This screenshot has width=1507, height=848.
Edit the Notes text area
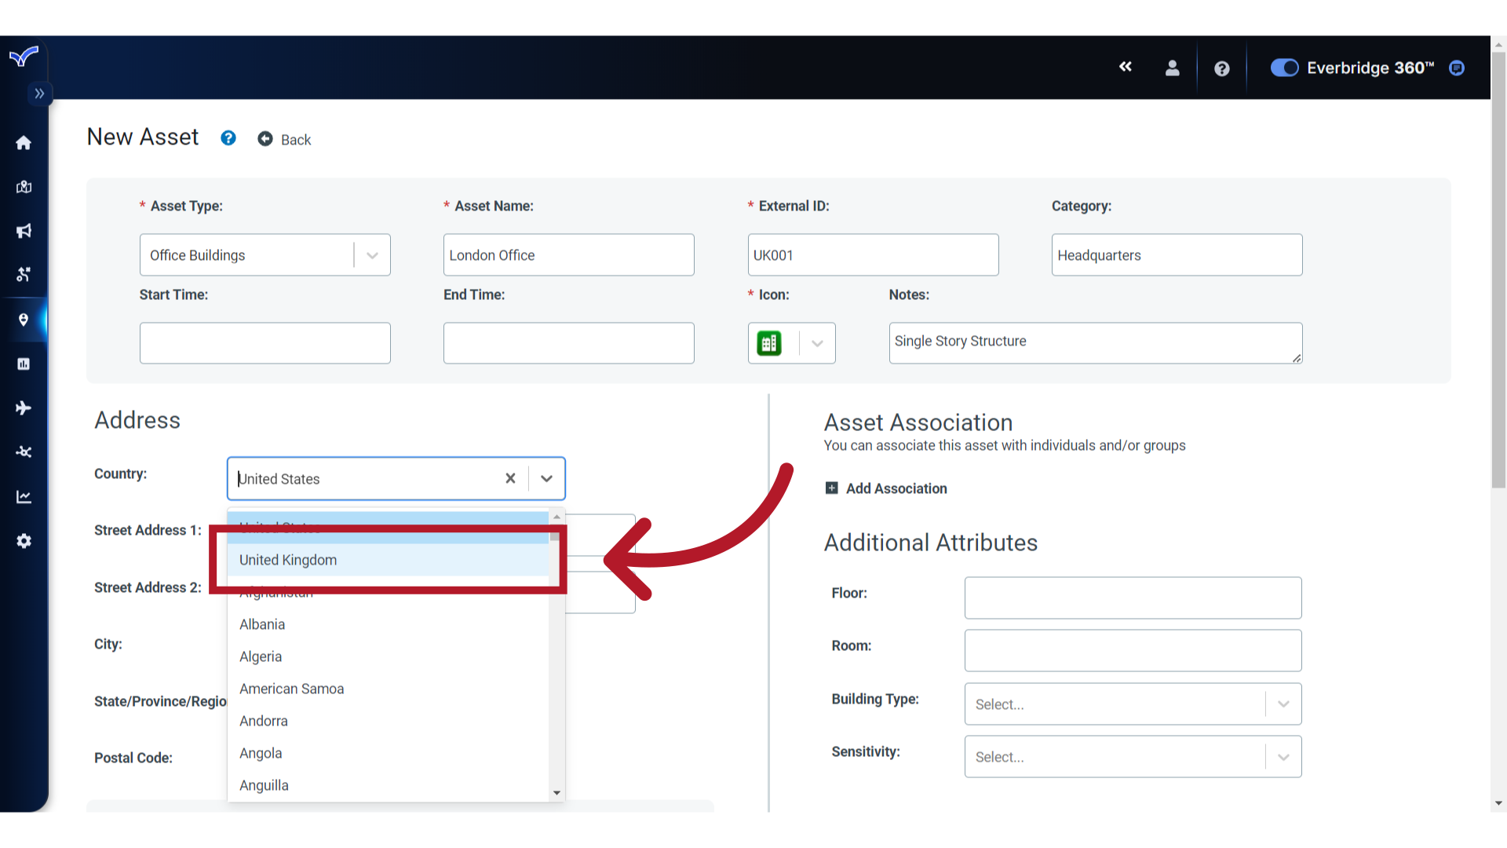(x=1096, y=343)
